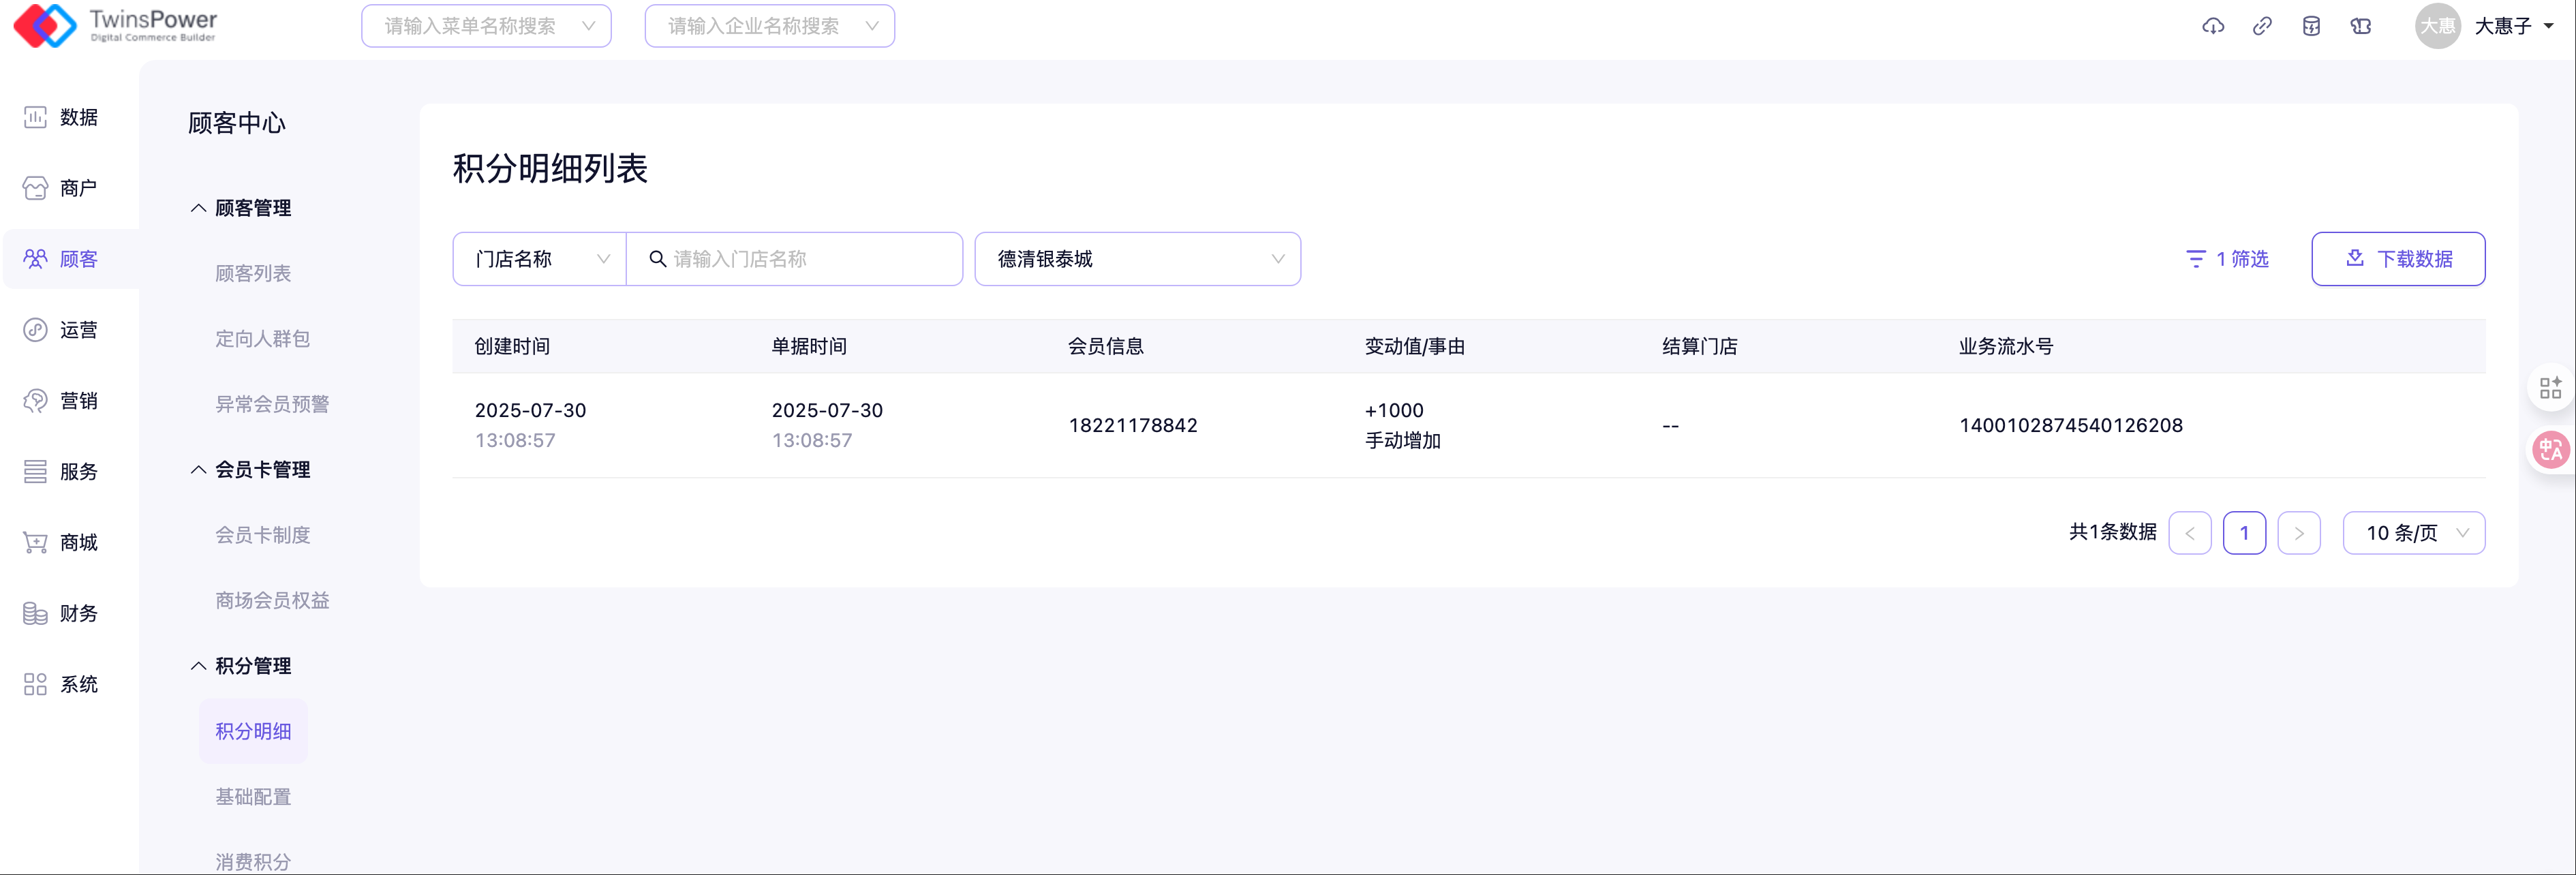
Task: Open the 10 条/页 page size dropdown
Action: 2413,533
